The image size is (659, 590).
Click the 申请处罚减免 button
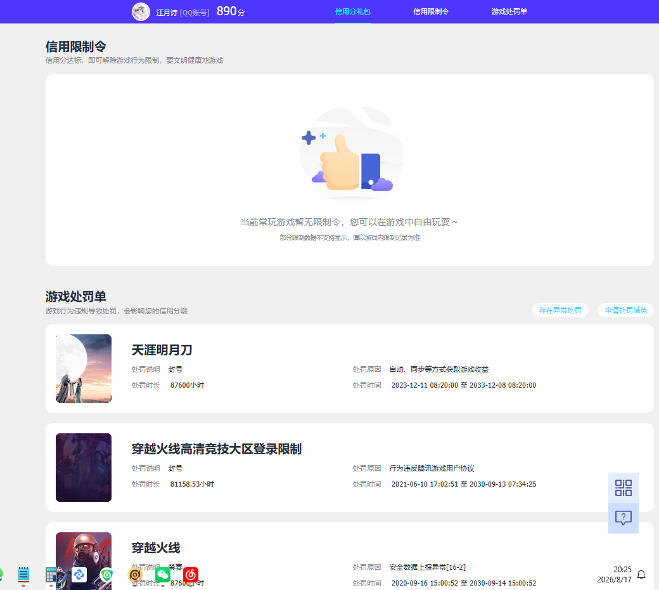click(626, 310)
